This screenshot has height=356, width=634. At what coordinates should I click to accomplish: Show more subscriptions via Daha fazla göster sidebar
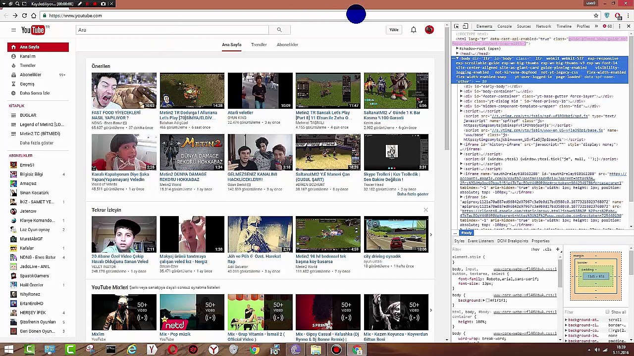36,143
